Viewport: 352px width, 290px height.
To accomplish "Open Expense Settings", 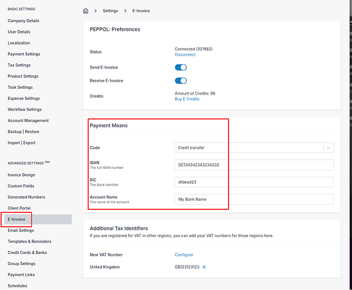I will coord(24,99).
